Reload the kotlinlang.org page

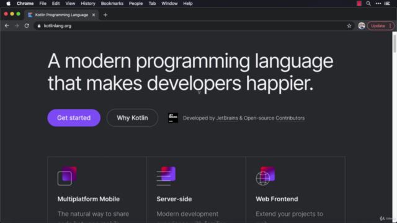point(27,26)
